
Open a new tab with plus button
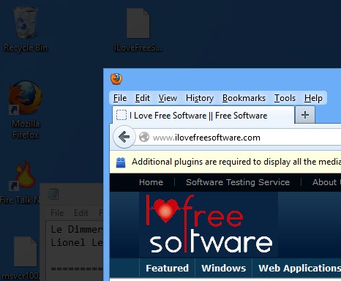[305, 115]
